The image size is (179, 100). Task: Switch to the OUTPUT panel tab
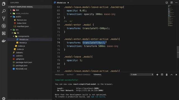70,75
